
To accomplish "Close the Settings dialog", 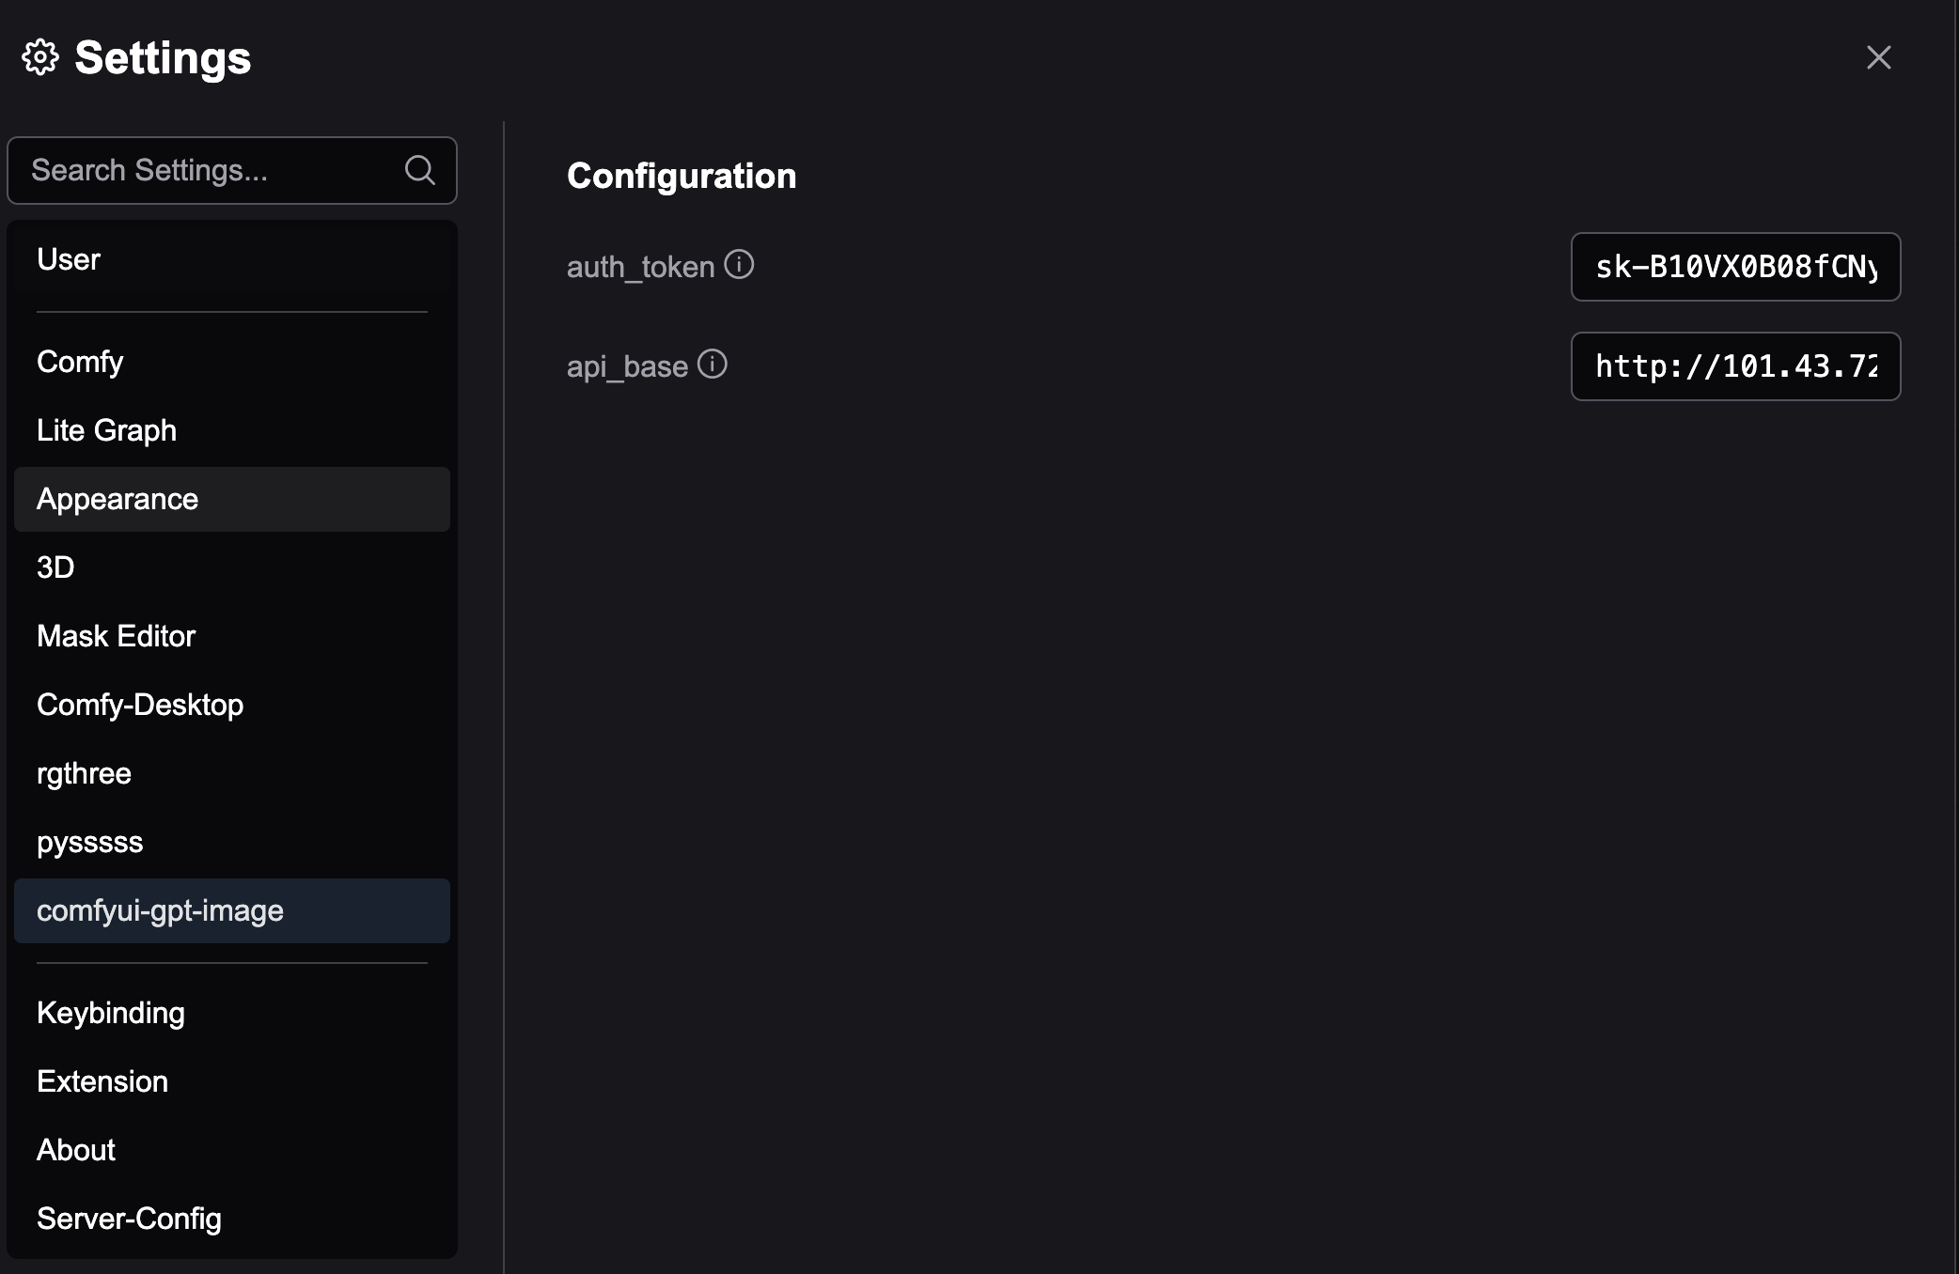I will click(1878, 57).
